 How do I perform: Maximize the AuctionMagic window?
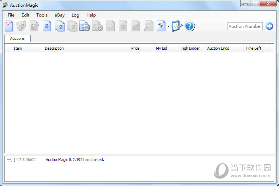pos(255,4)
